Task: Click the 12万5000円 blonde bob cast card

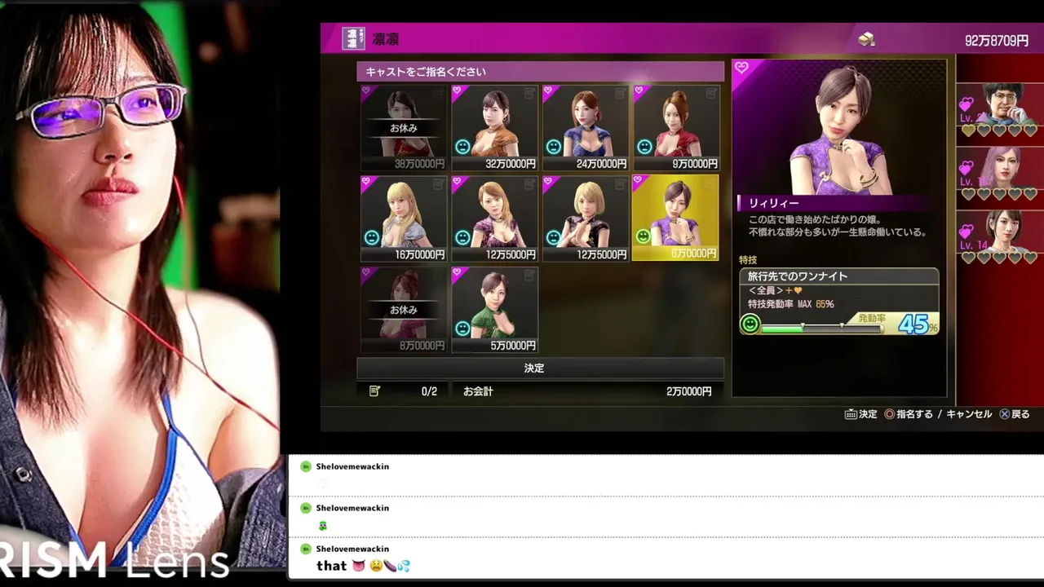Action: point(586,218)
